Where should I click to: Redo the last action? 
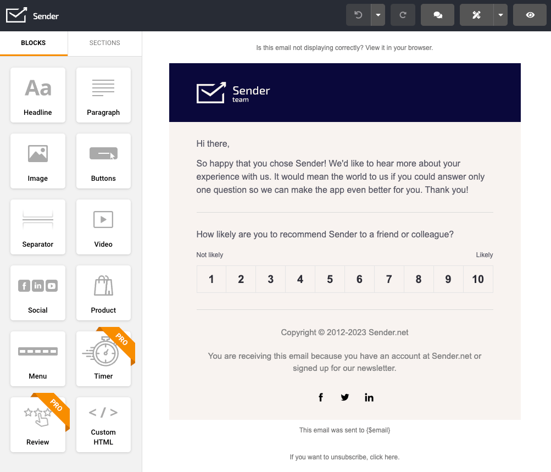coord(403,15)
